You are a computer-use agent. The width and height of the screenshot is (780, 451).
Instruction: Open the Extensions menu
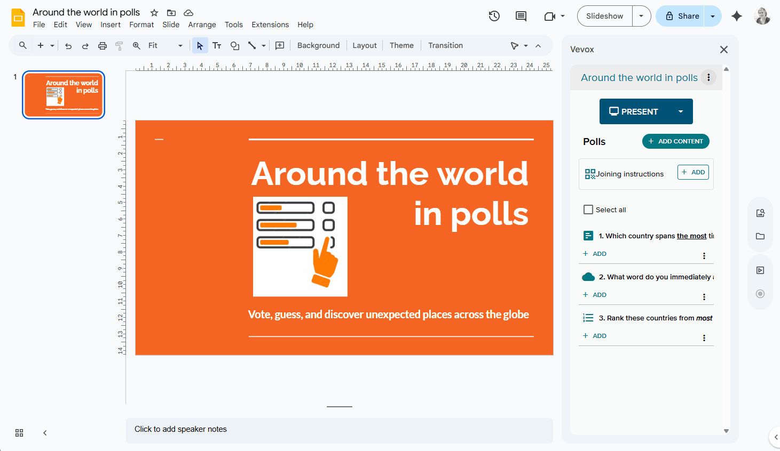click(x=270, y=25)
